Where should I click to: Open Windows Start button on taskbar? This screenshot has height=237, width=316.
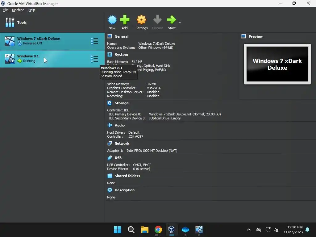(117, 230)
